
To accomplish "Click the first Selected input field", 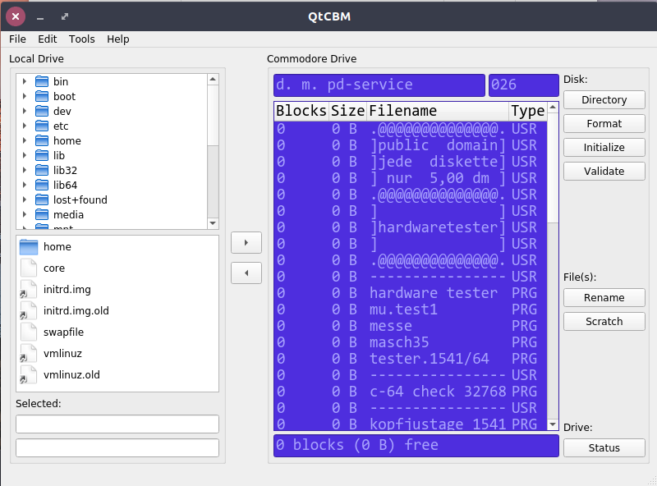I will (117, 424).
